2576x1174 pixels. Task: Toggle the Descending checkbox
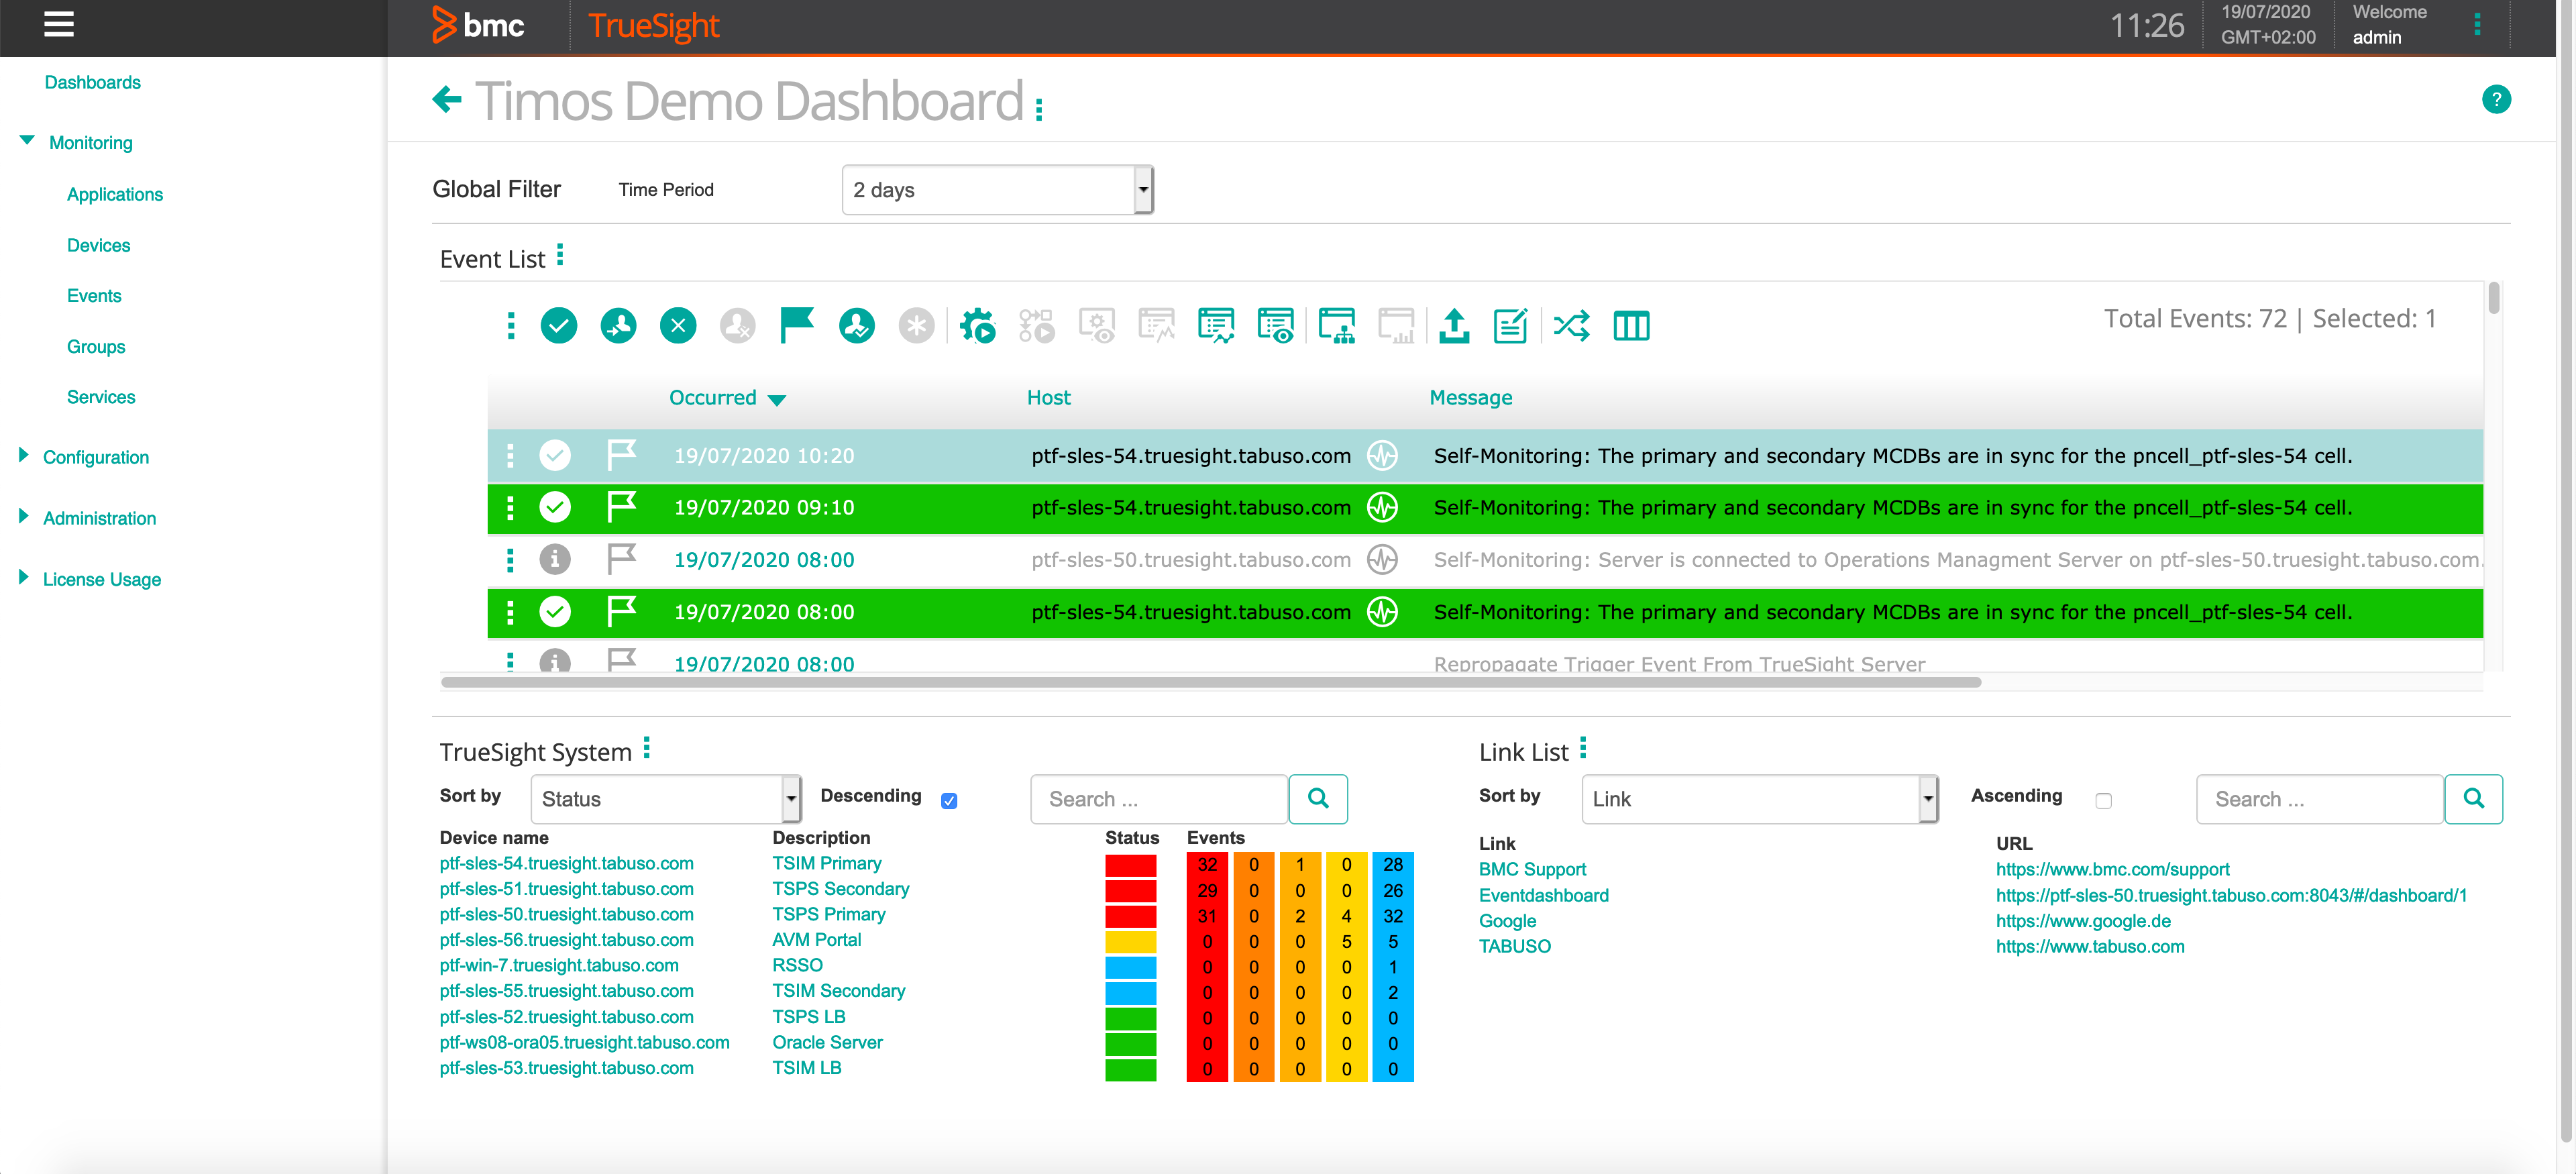[949, 800]
